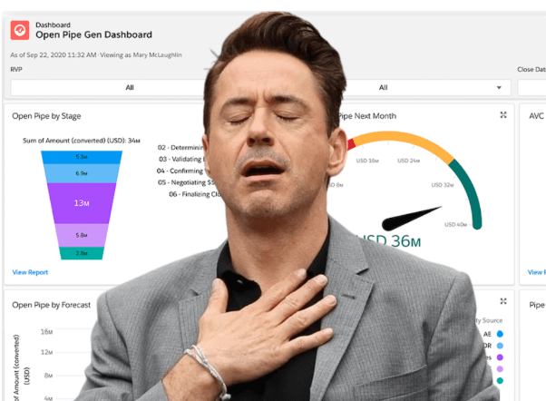The height and width of the screenshot is (401, 546).
Task: Click the black gauge needle
Action: click(x=411, y=219)
